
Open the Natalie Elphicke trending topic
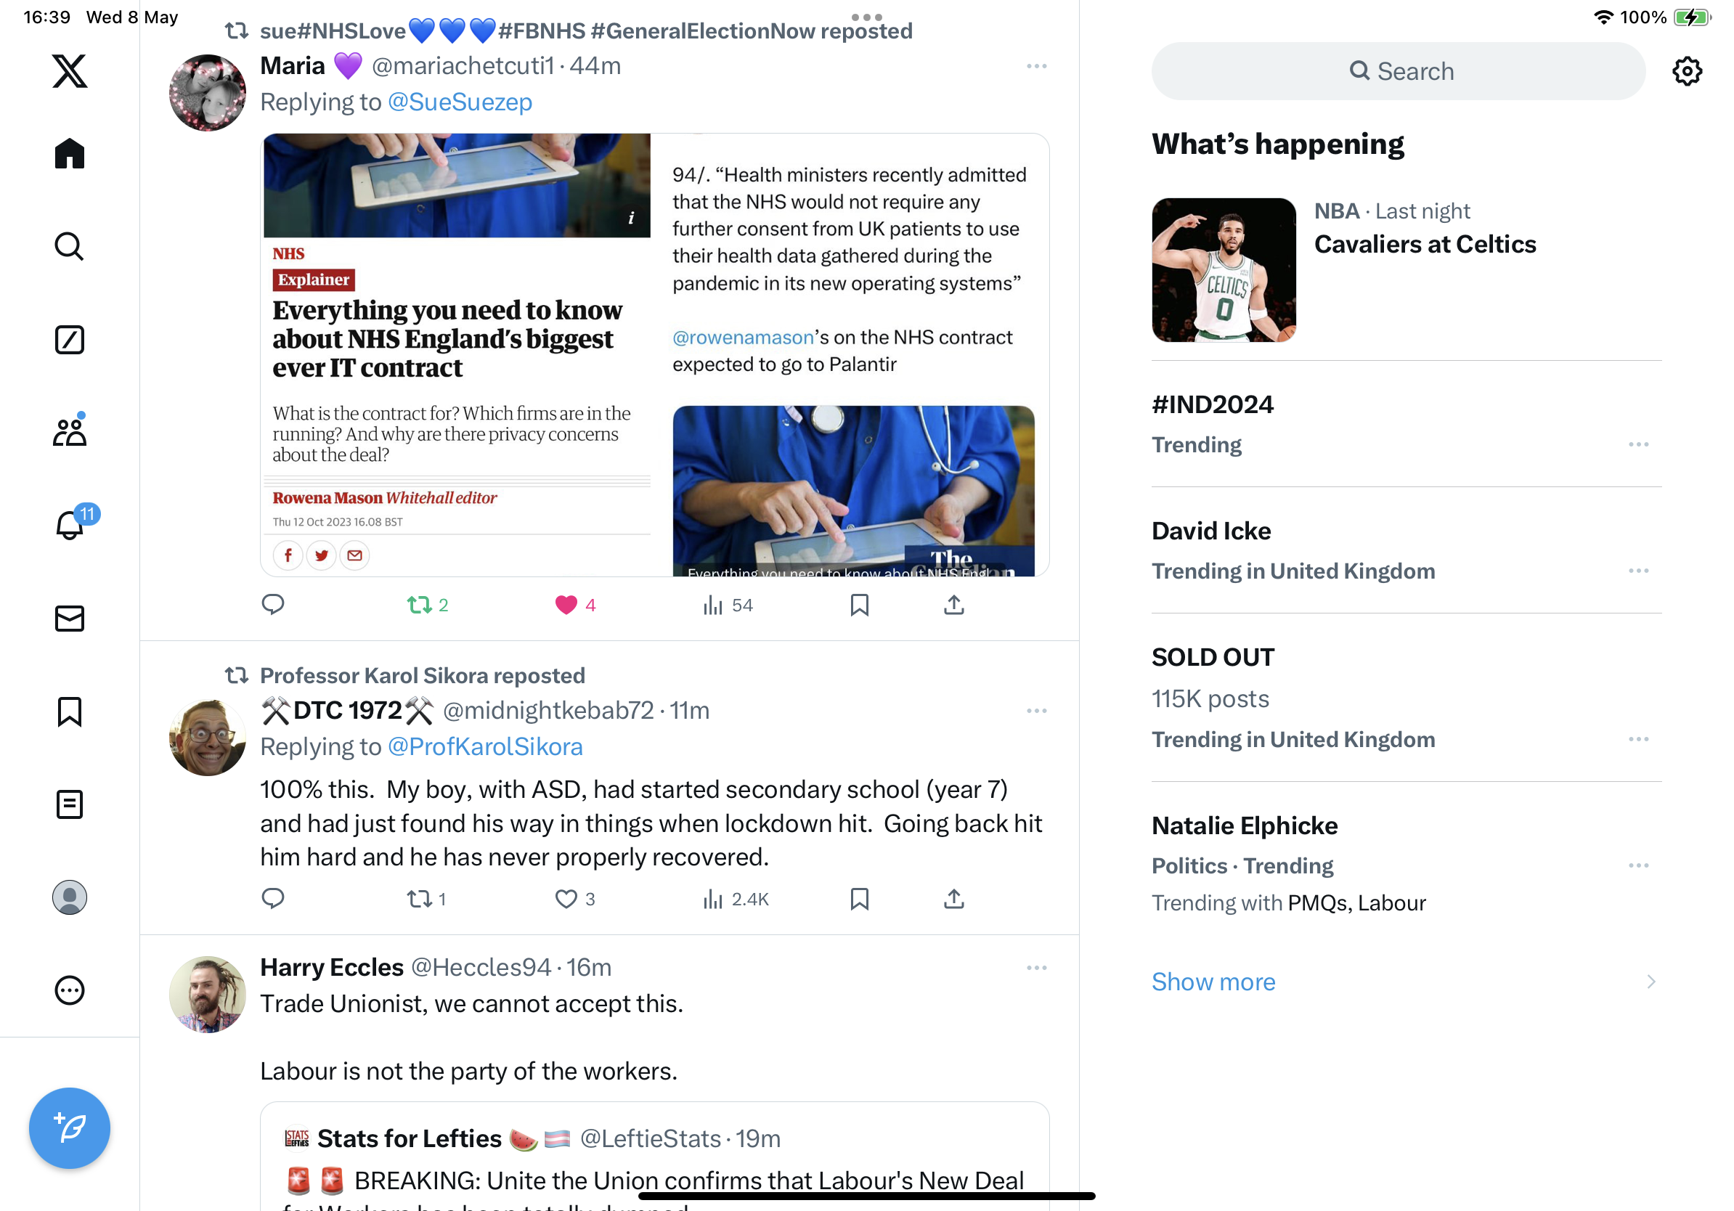pos(1244,825)
